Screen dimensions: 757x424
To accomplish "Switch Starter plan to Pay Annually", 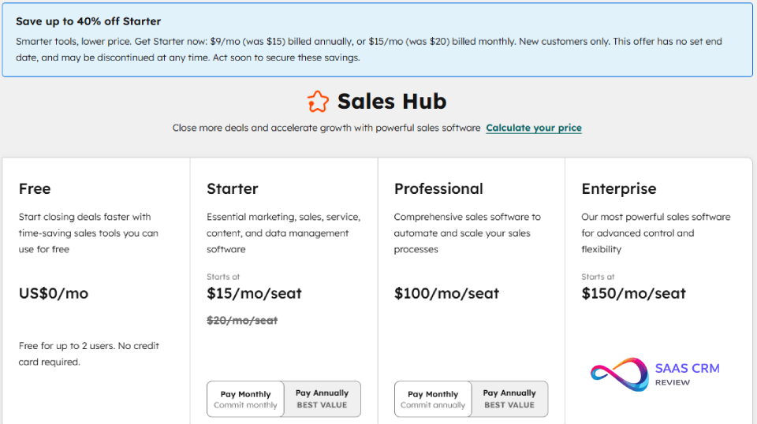I will click(x=322, y=399).
